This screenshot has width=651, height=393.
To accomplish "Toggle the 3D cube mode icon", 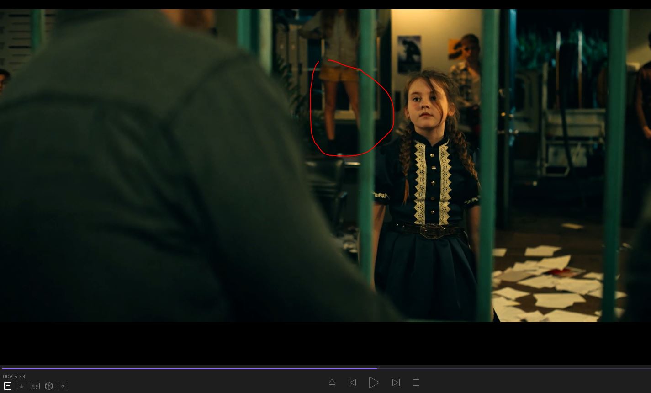I will [49, 386].
